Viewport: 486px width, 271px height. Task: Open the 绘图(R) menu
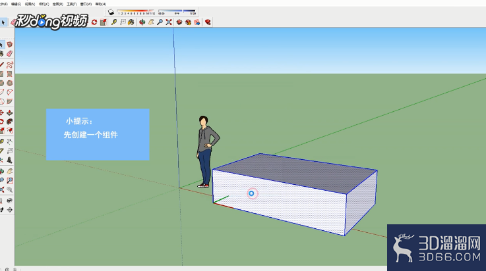(x=57, y=4)
